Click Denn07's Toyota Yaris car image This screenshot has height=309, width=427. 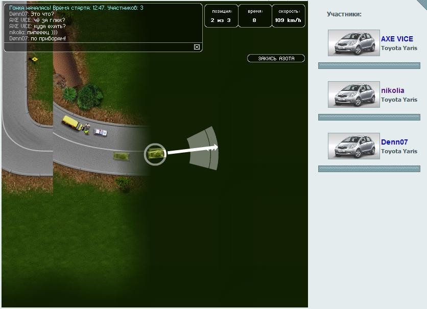tap(353, 146)
